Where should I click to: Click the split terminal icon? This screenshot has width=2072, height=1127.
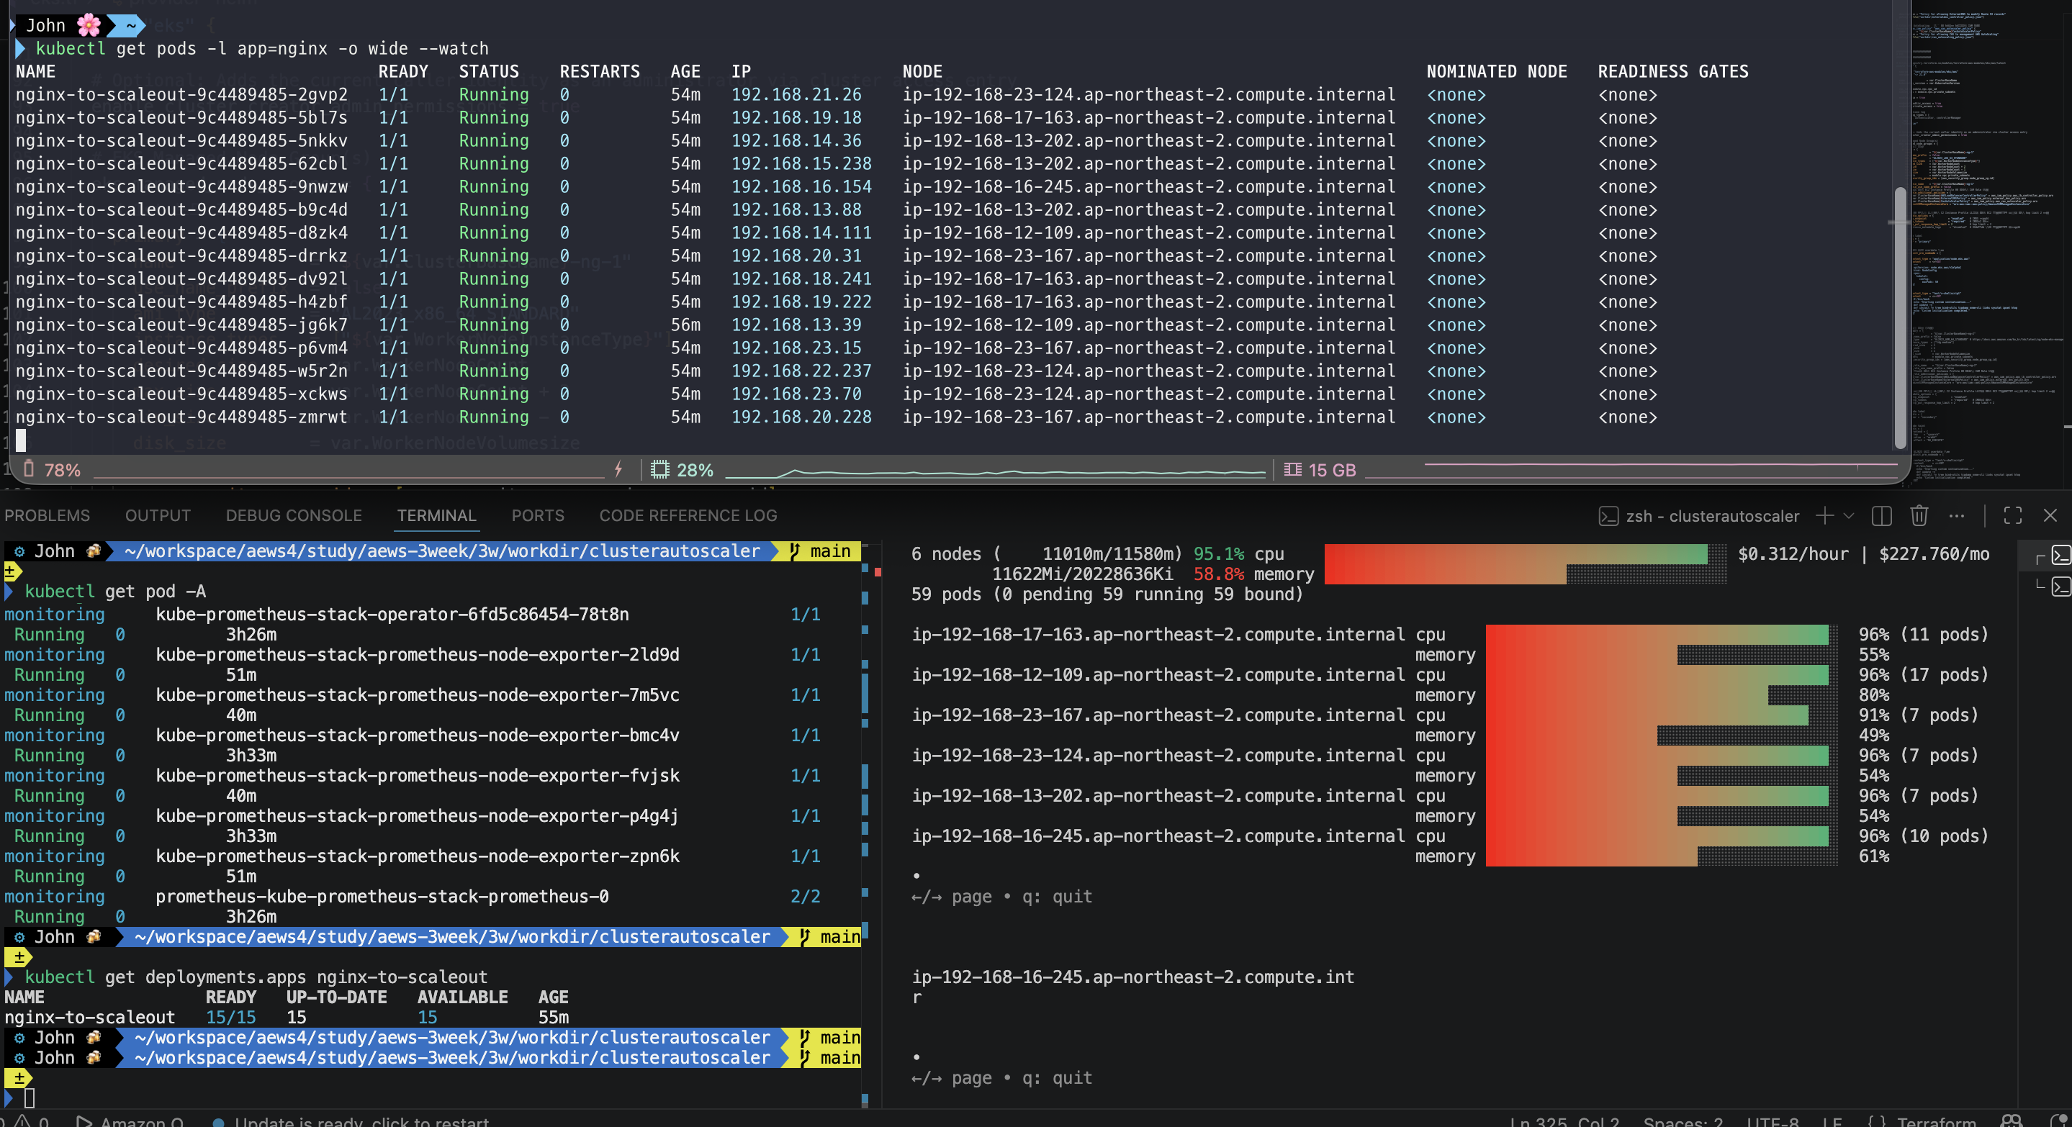click(1881, 516)
